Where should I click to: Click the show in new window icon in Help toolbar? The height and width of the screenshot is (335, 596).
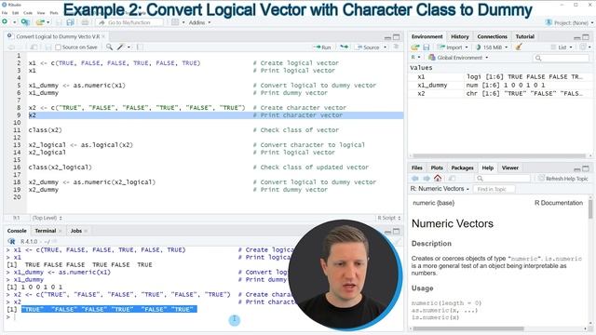452,178
